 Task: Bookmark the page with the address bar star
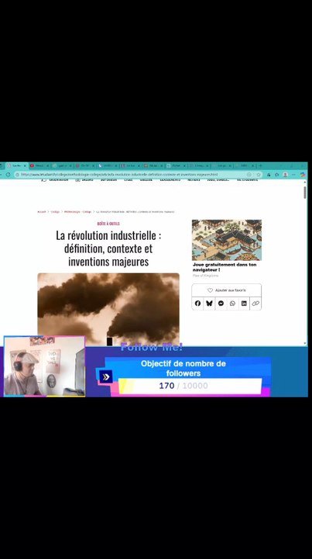(259, 175)
